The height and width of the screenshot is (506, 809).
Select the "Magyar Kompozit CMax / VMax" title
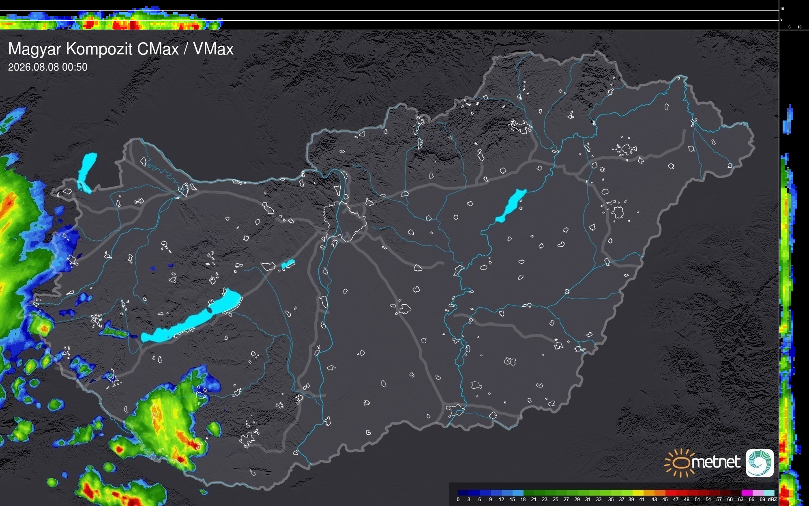point(121,49)
